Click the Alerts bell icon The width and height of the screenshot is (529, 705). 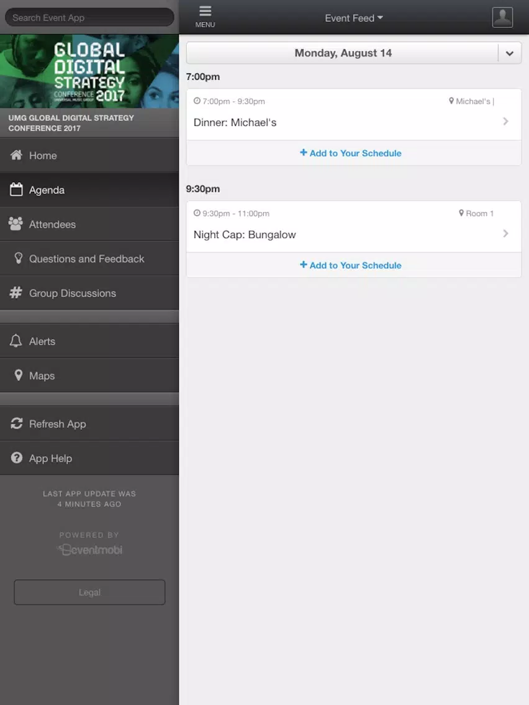[16, 341]
